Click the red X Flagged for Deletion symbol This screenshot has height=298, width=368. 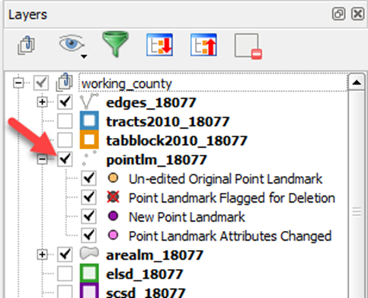coord(113,197)
